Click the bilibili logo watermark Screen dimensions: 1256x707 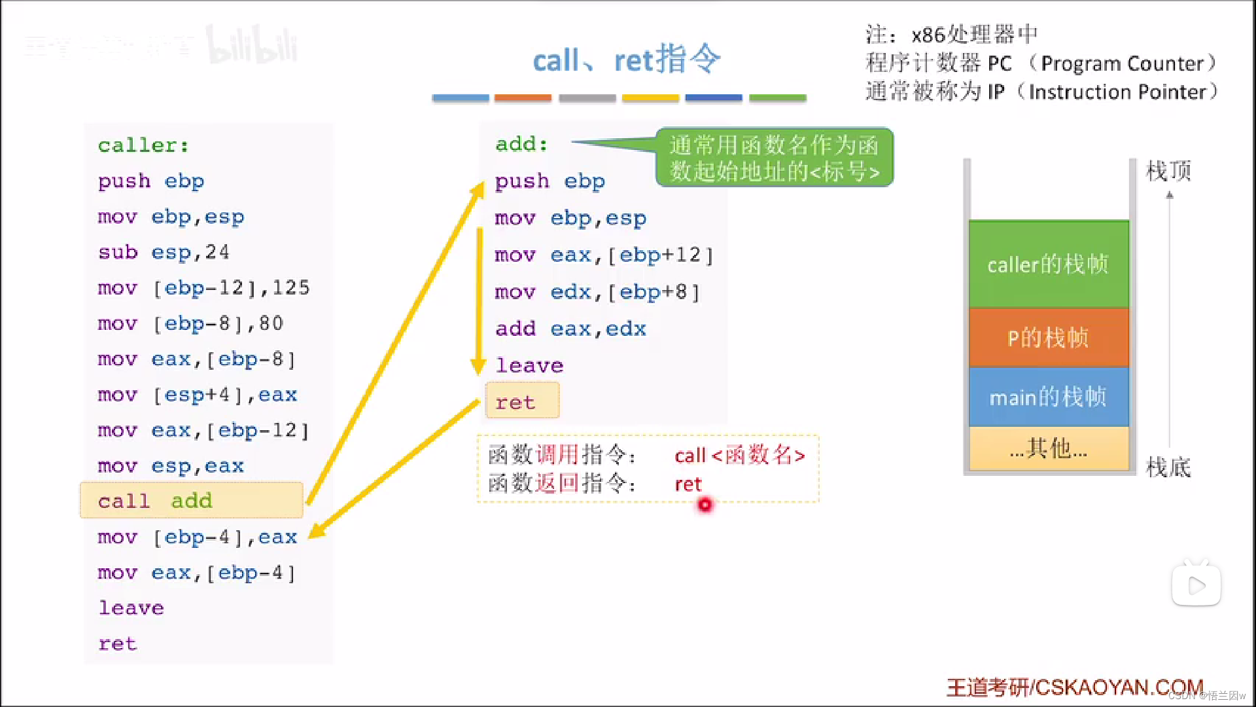252,45
